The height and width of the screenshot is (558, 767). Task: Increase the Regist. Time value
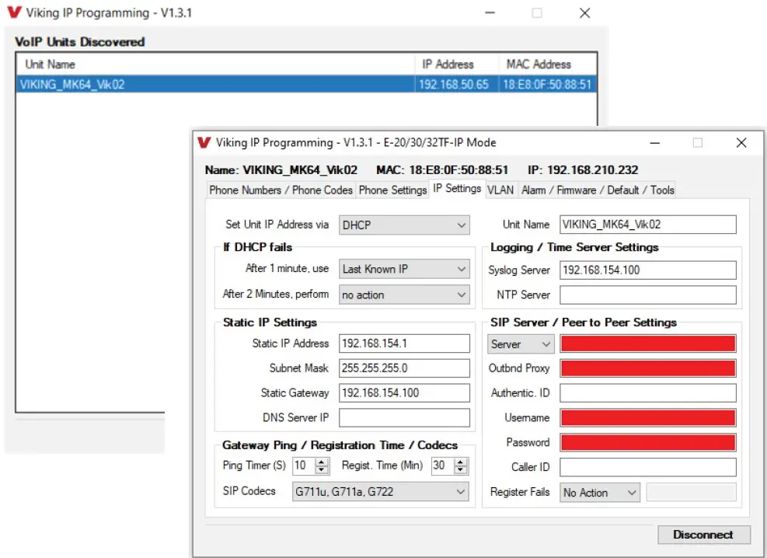coord(460,461)
